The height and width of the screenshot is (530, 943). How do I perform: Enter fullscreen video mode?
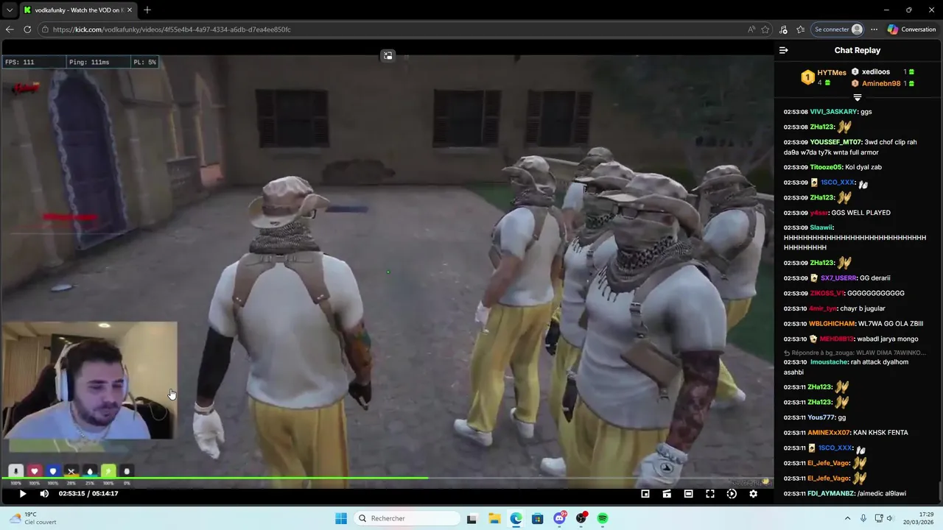710,494
